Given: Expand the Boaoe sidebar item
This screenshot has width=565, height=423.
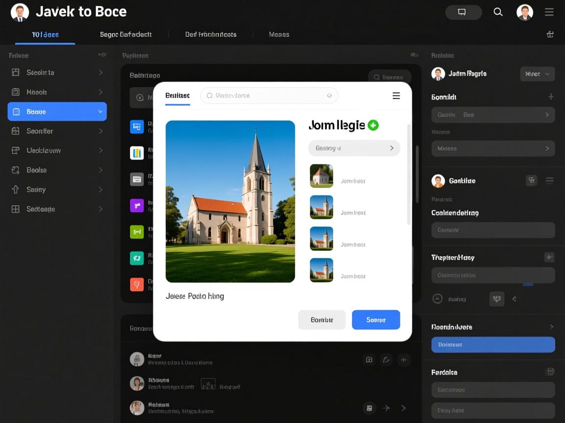Looking at the screenshot, I should [x=100, y=112].
